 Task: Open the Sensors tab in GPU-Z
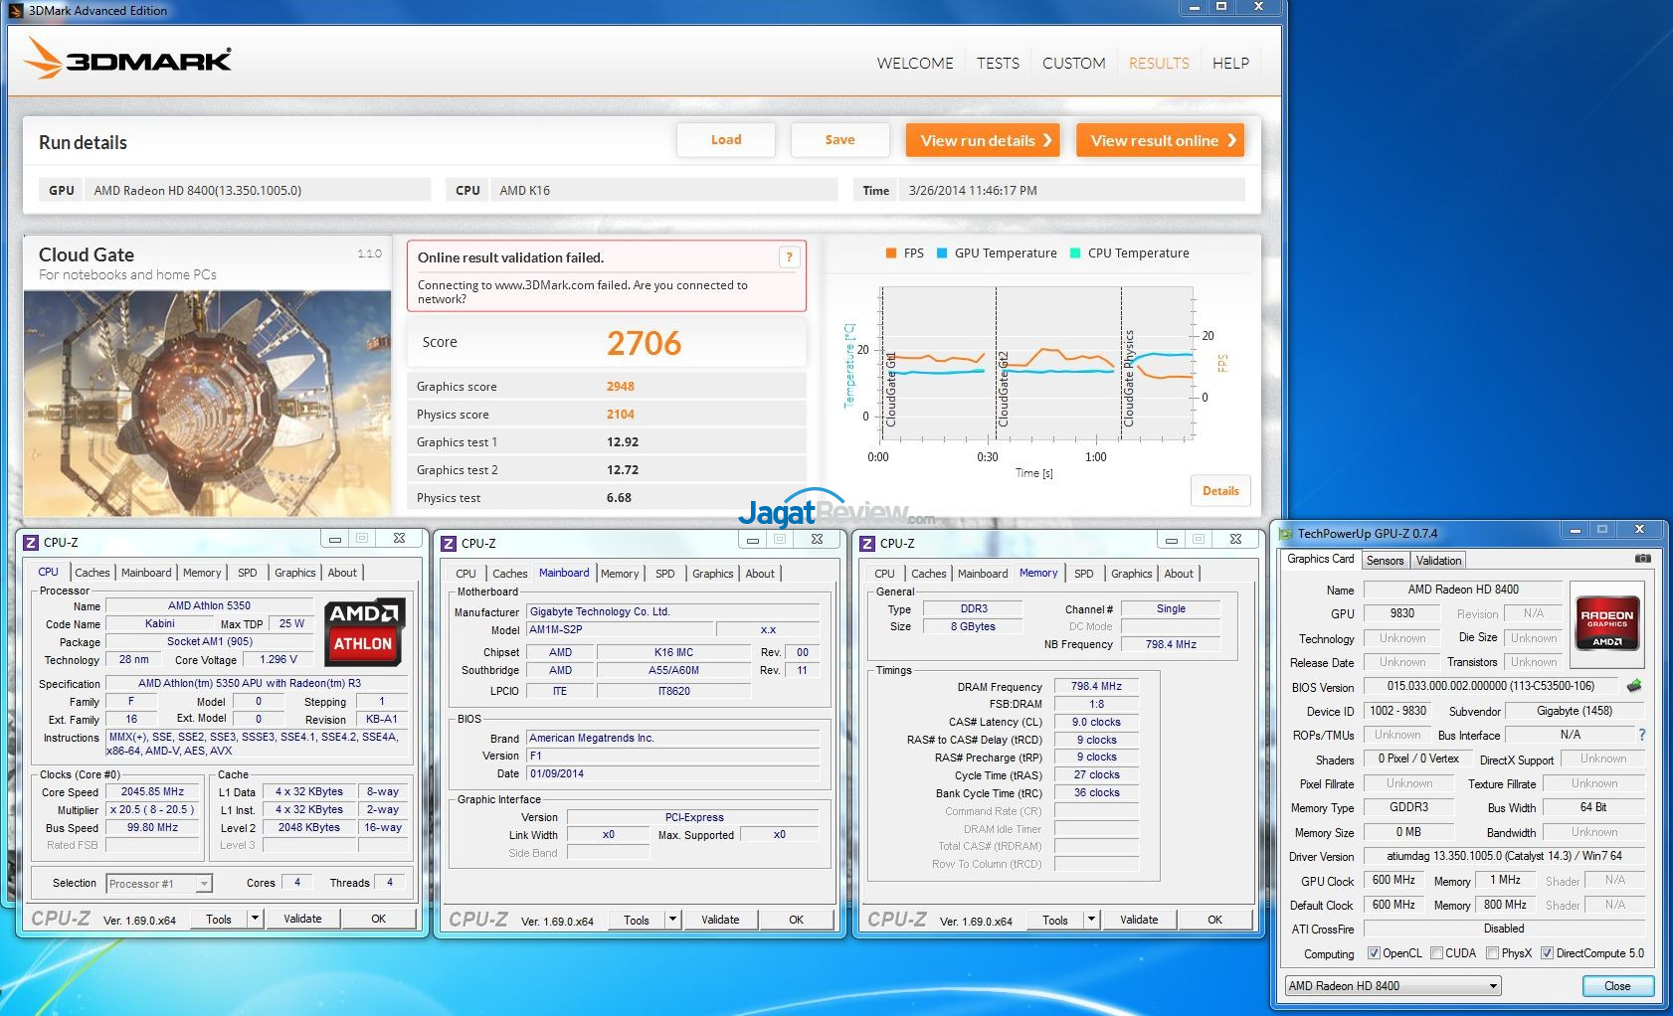1385,561
